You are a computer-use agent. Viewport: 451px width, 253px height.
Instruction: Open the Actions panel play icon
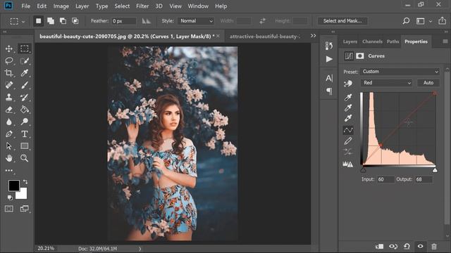pos(329,59)
